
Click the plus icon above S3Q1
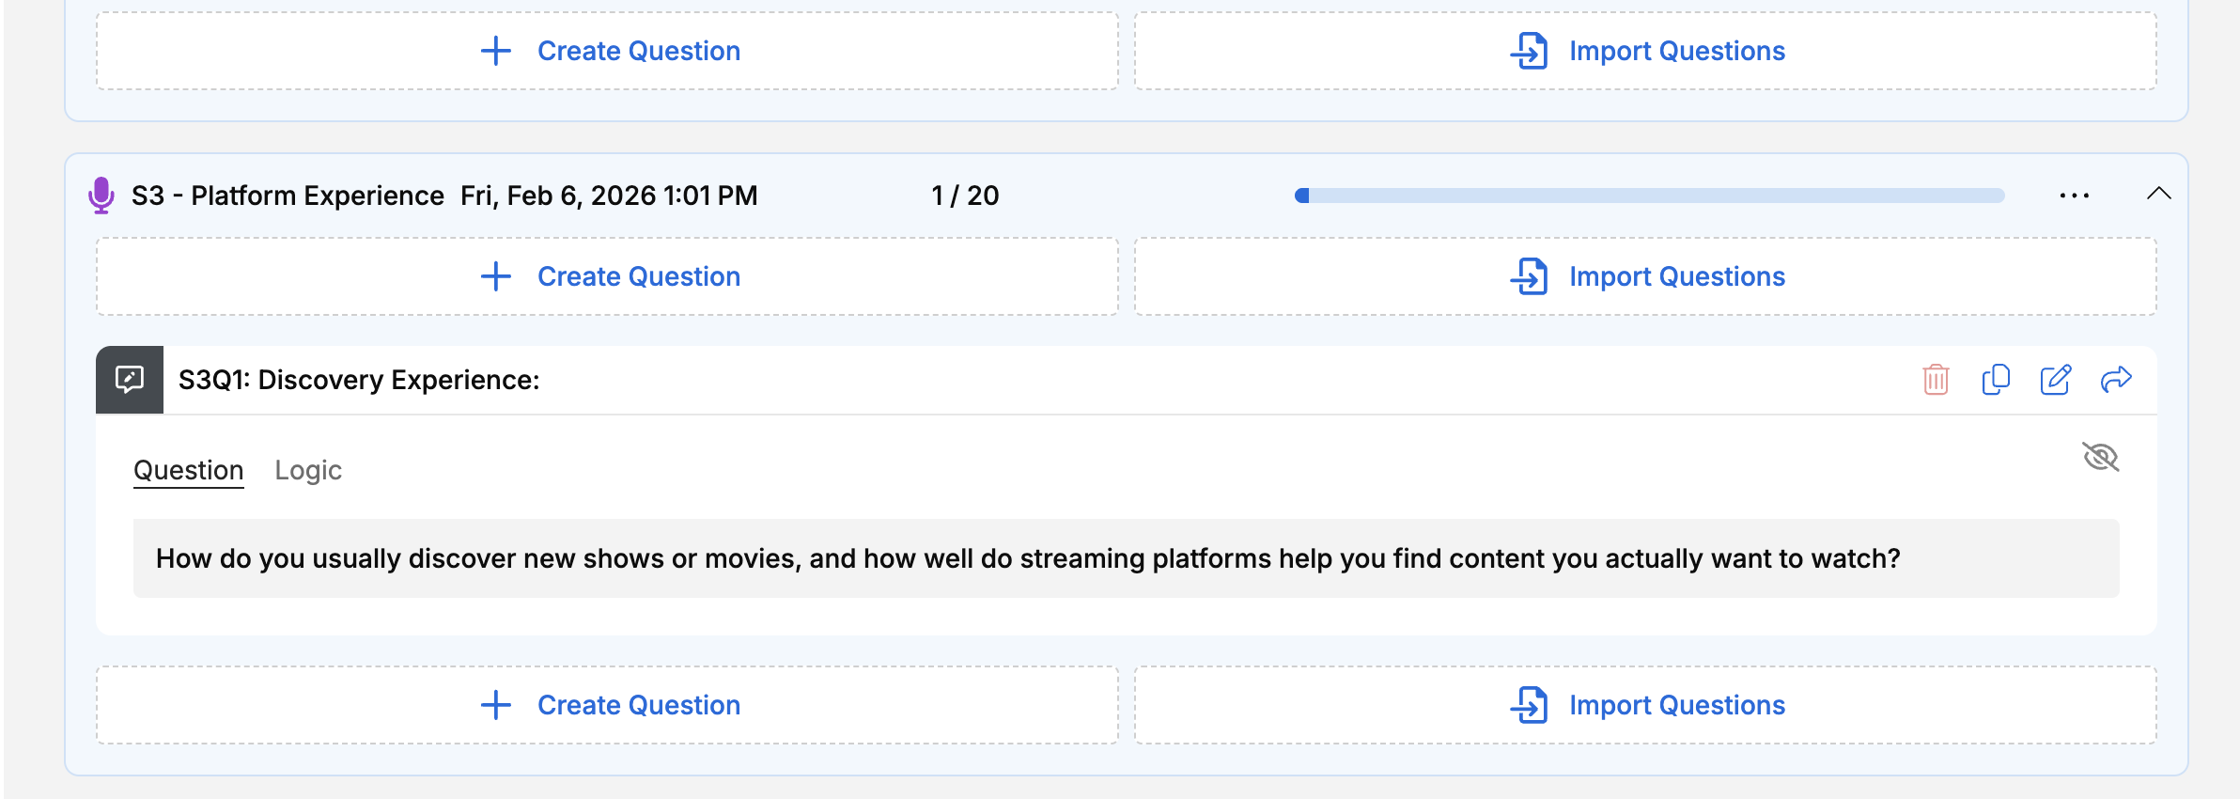click(x=496, y=276)
